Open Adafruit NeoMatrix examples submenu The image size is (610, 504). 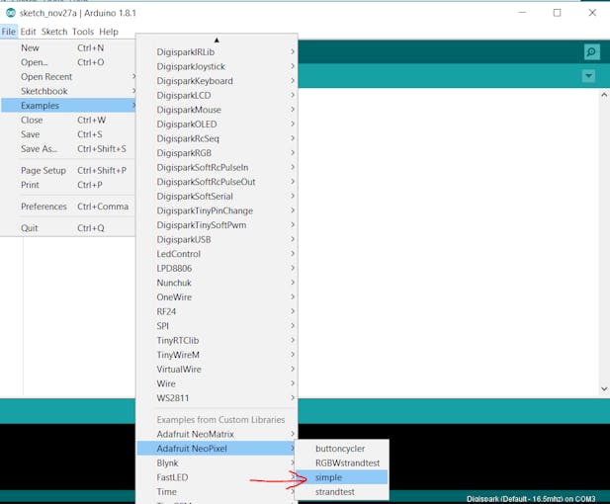[x=217, y=434]
